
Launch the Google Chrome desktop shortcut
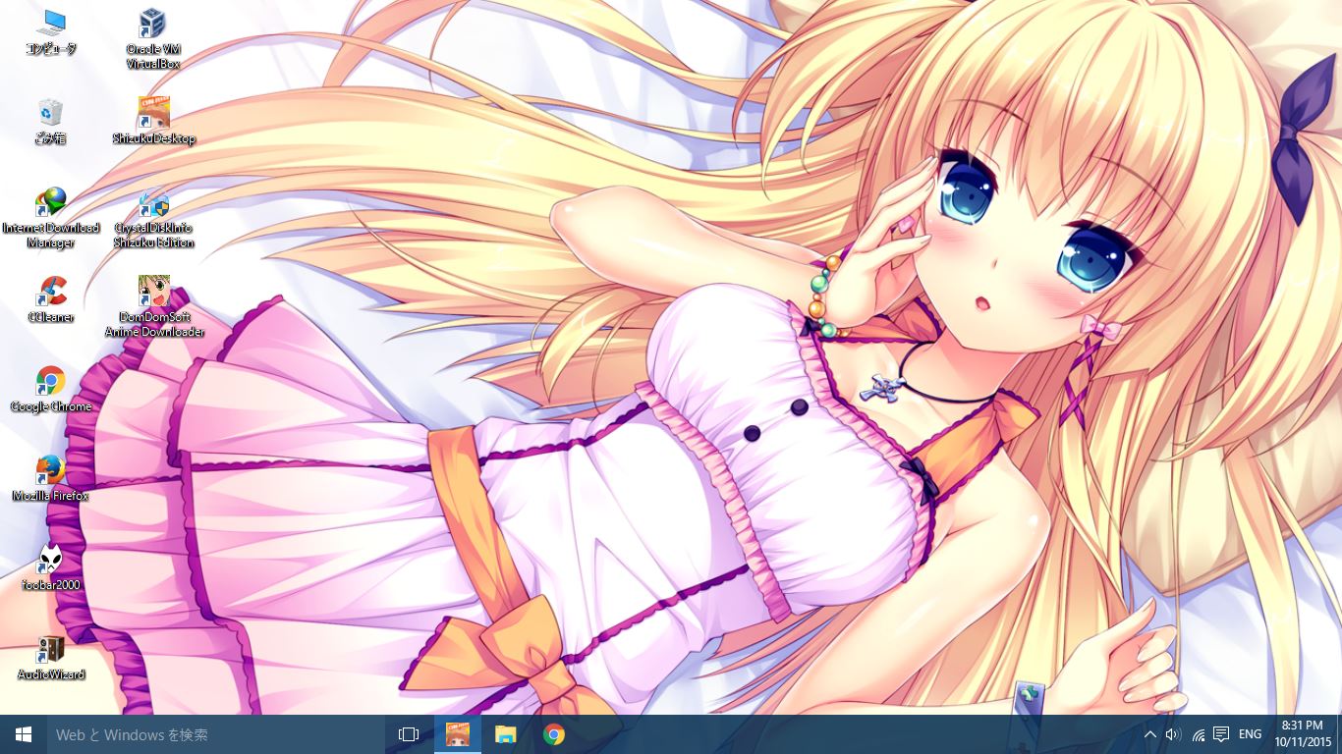tap(51, 389)
